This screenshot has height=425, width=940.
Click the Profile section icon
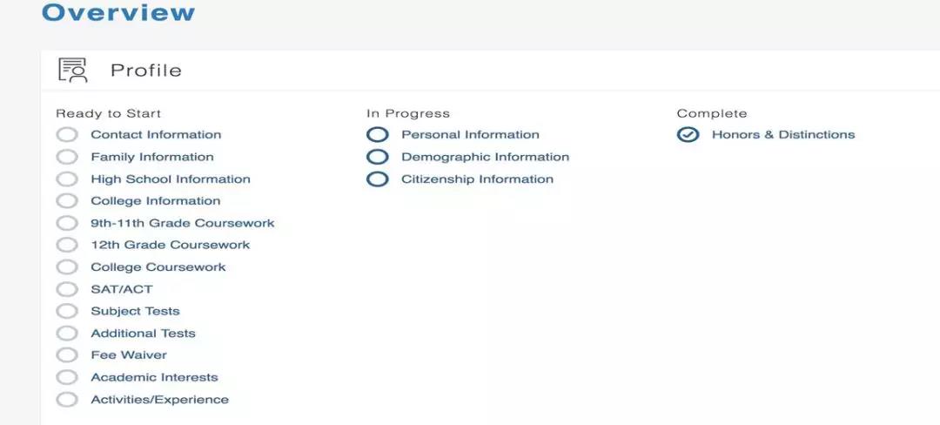[x=72, y=71]
